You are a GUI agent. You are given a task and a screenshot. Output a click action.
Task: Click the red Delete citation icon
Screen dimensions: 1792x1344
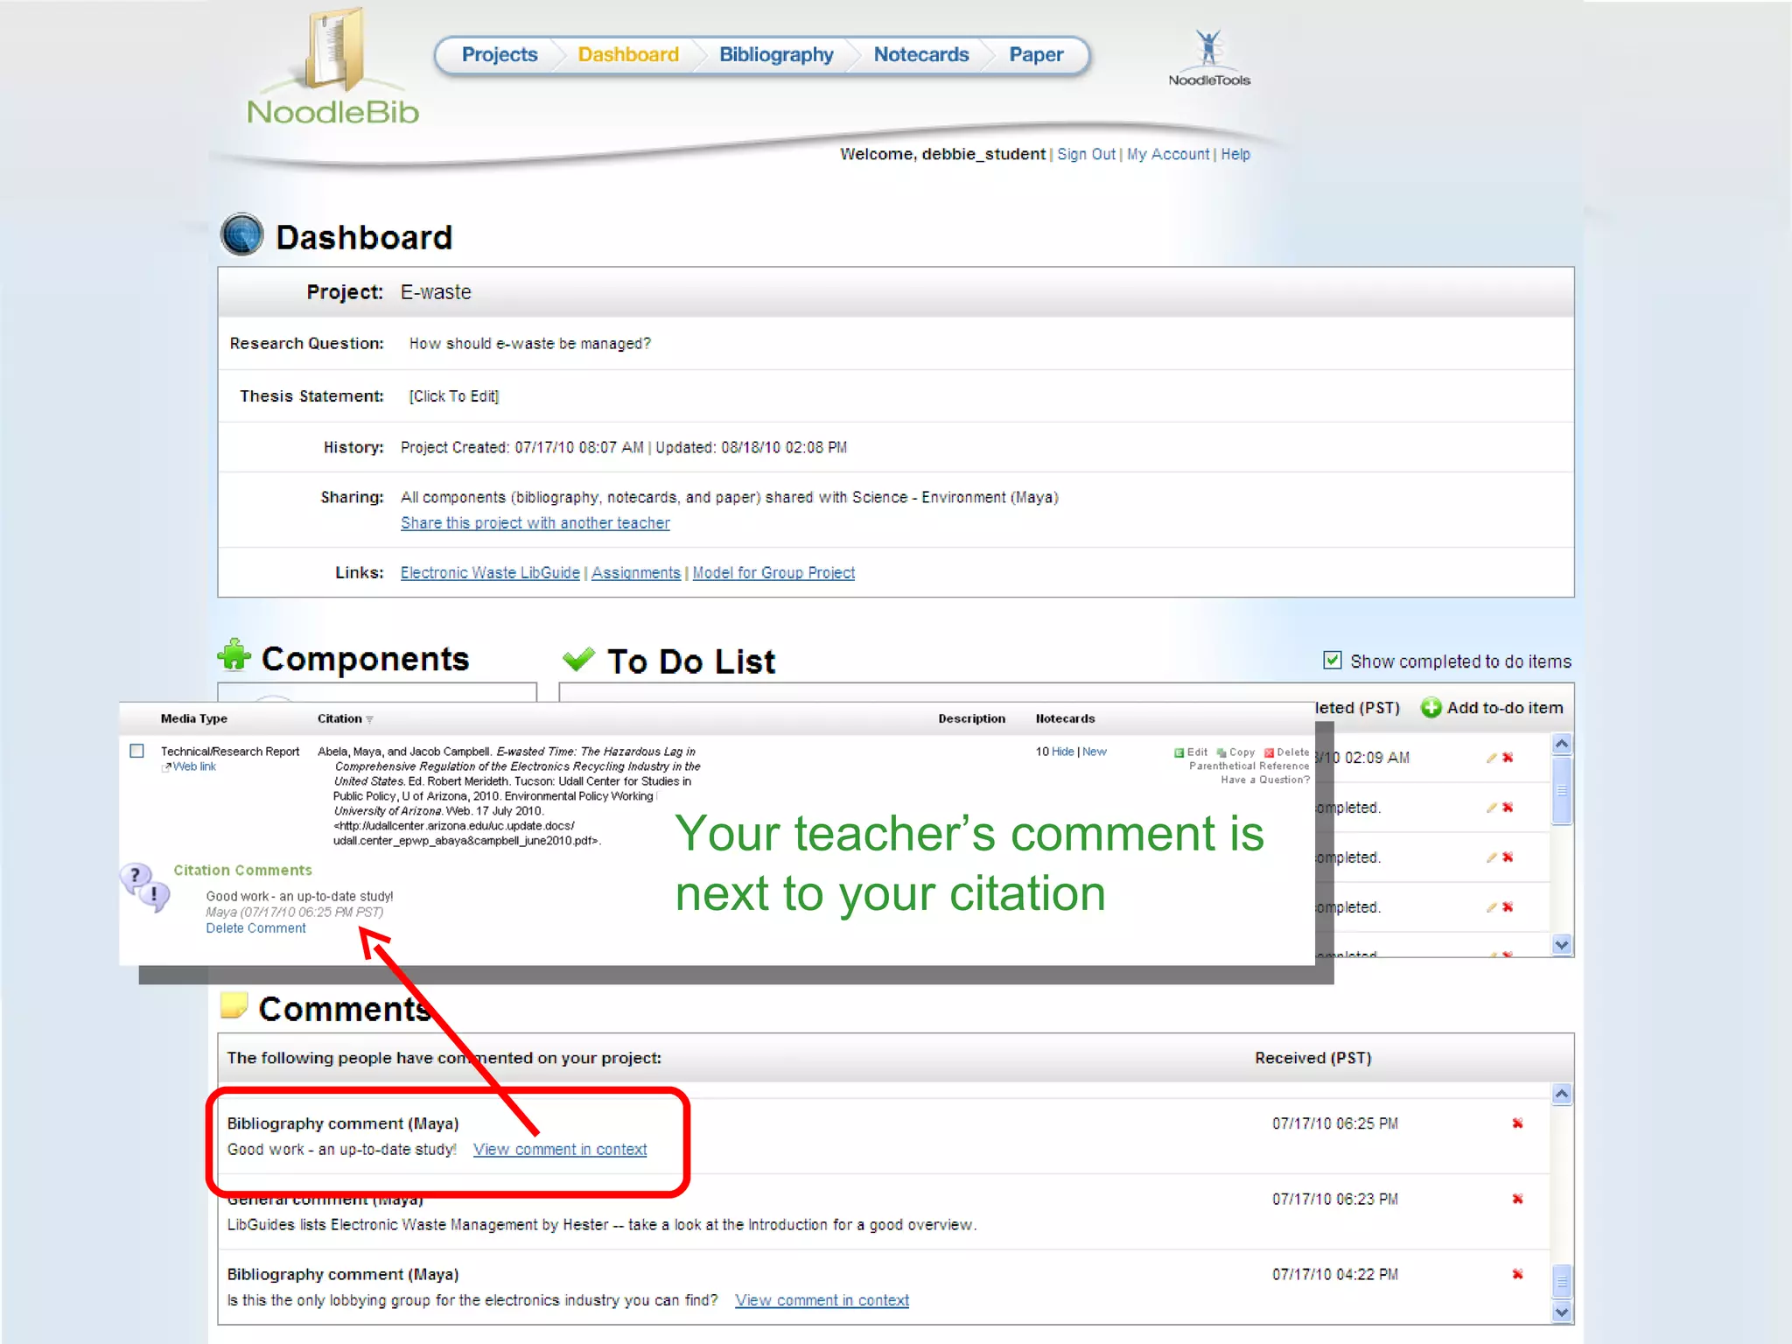point(1269,752)
